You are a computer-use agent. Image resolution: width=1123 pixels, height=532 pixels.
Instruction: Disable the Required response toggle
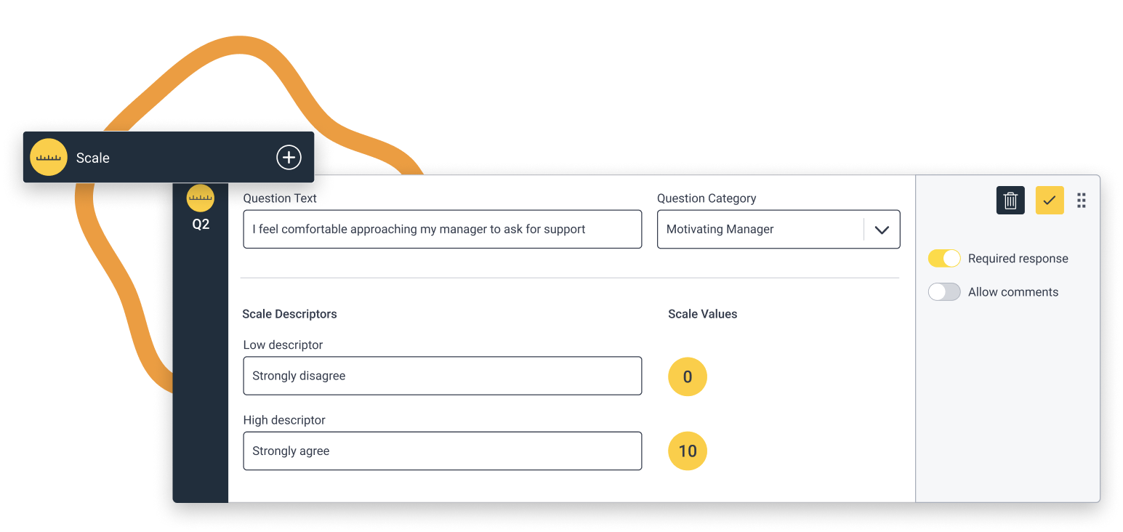(x=943, y=258)
